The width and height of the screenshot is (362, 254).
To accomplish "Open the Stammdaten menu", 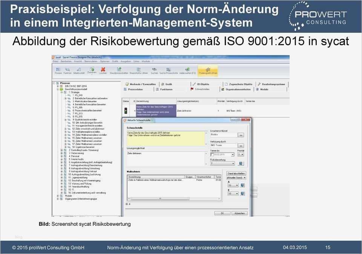I will (91, 61).
